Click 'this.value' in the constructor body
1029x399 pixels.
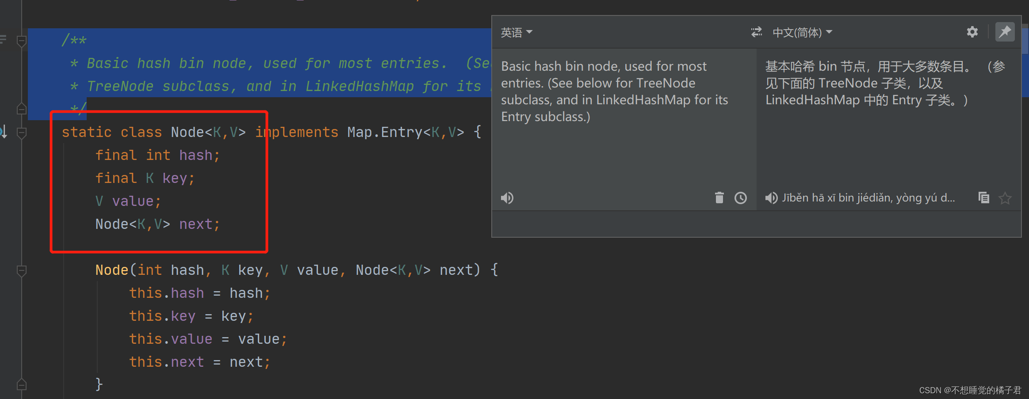coord(171,339)
